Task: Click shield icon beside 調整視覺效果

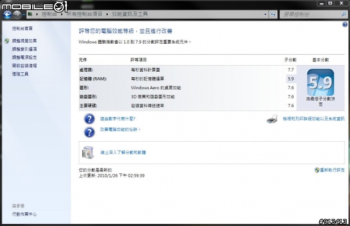Action: pyautogui.click(x=7, y=41)
